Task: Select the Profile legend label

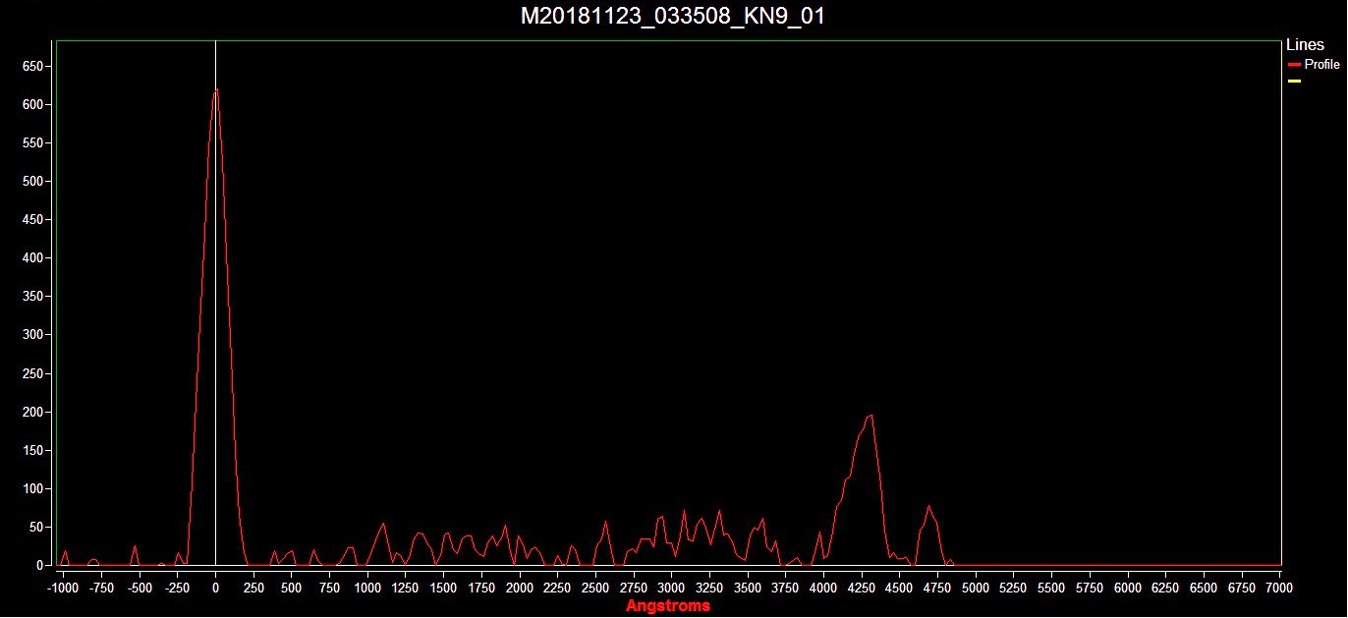Action: click(x=1321, y=65)
